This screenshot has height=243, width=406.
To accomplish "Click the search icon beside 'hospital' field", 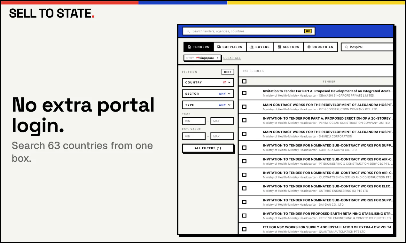I will coord(346,47).
